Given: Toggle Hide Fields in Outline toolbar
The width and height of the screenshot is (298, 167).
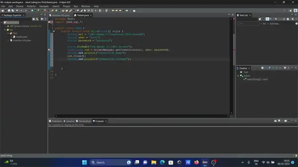Looking at the screenshot, I should (x=270, y=68).
